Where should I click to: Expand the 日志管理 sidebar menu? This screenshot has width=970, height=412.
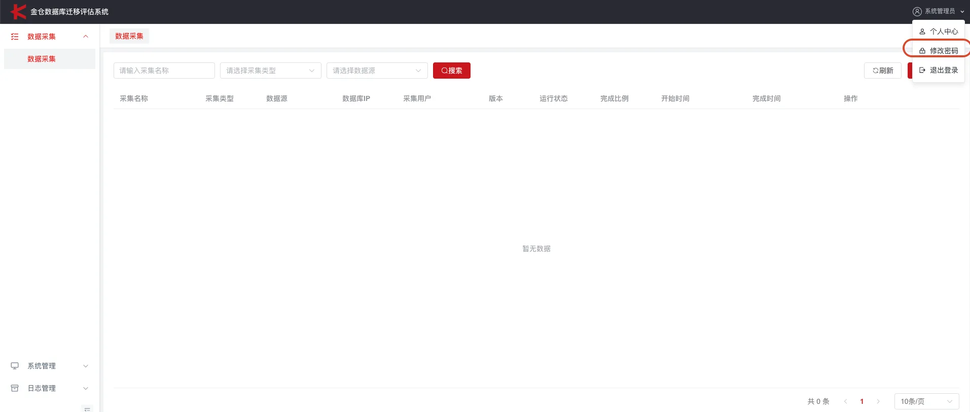(x=50, y=388)
